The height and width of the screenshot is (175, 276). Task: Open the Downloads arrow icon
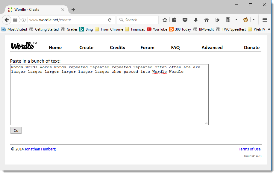click(196, 20)
